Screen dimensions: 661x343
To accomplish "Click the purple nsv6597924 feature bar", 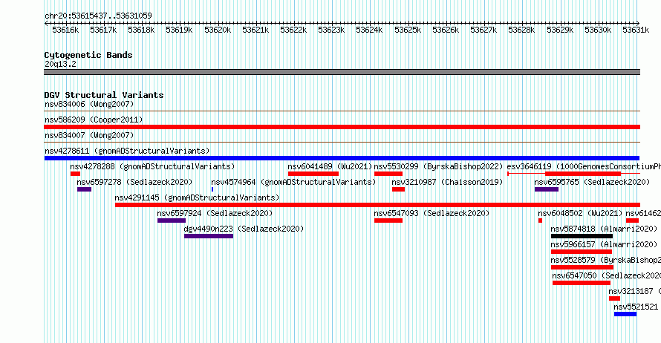I will tap(172, 220).
